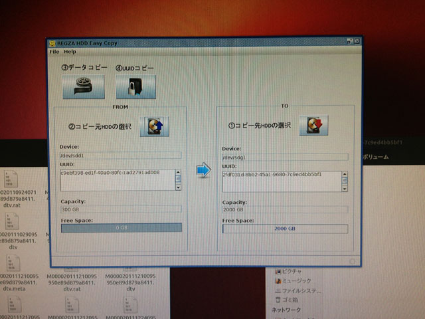Click the blue arrow between FROM and TO

click(203, 170)
